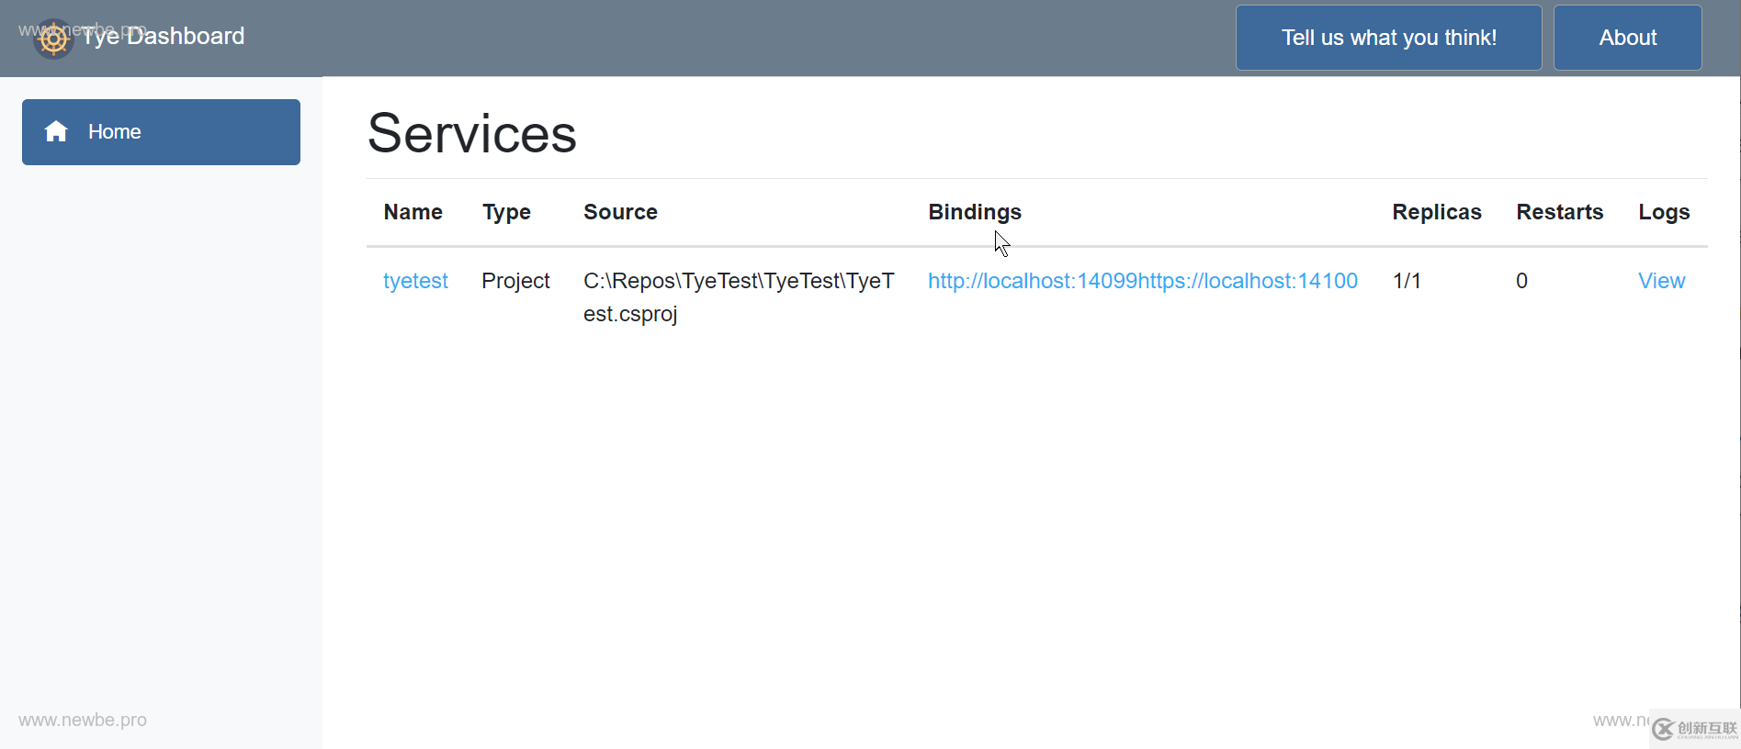Click the house icon in the sidebar

click(56, 131)
